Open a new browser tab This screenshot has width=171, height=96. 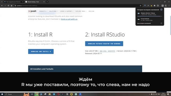[47, 2]
